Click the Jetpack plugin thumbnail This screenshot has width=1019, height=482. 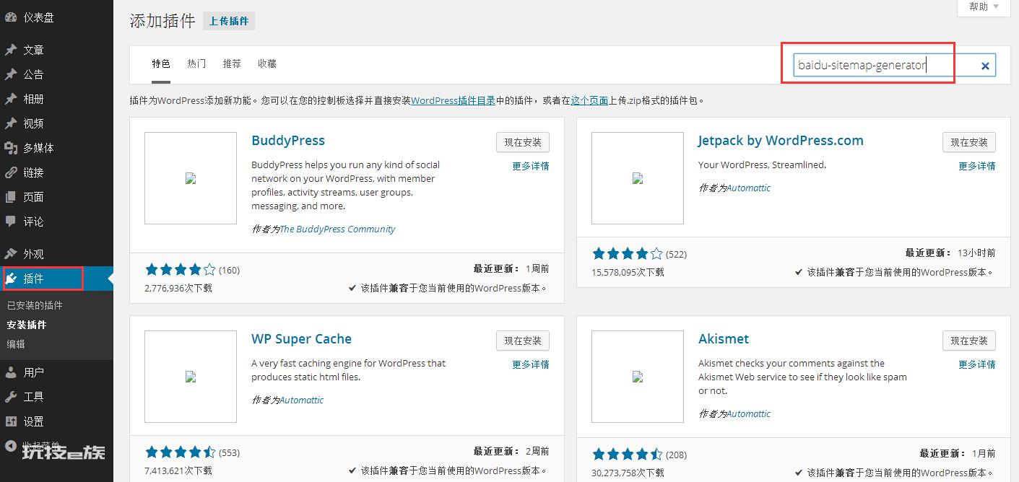pyautogui.click(x=638, y=178)
